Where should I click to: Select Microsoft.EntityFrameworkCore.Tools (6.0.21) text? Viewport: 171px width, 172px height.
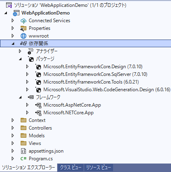[x=91, y=82]
